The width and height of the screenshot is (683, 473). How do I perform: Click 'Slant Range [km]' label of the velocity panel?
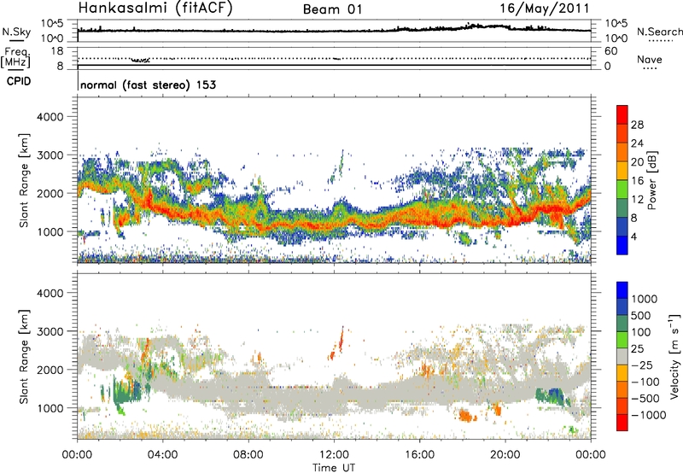point(24,356)
